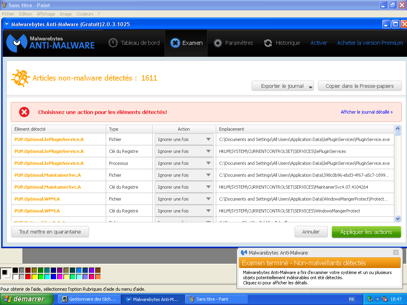Open action dropdown for IePluginService Processus row
This screenshot has height=305, width=407.
pyautogui.click(x=184, y=163)
